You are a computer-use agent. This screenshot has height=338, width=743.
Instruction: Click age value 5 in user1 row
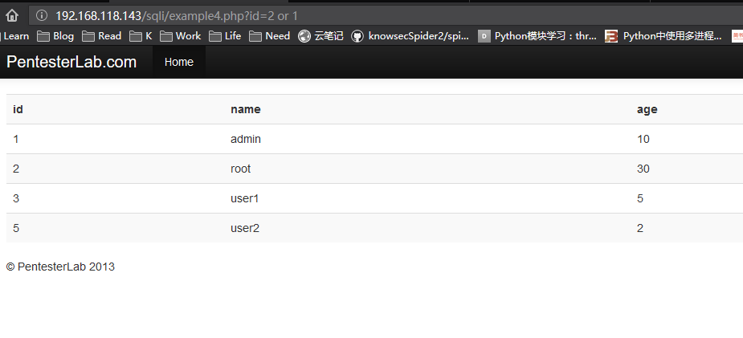[x=640, y=198]
